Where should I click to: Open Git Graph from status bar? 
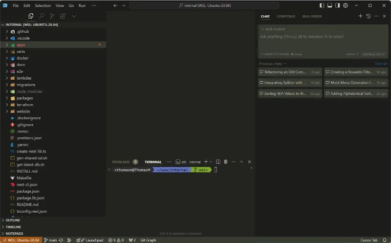pos(148,240)
